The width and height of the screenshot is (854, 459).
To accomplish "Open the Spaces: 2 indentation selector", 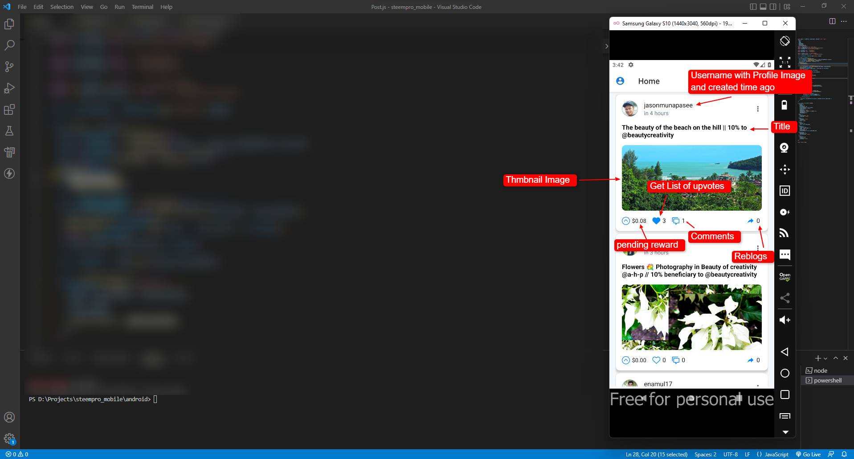I will point(705,455).
